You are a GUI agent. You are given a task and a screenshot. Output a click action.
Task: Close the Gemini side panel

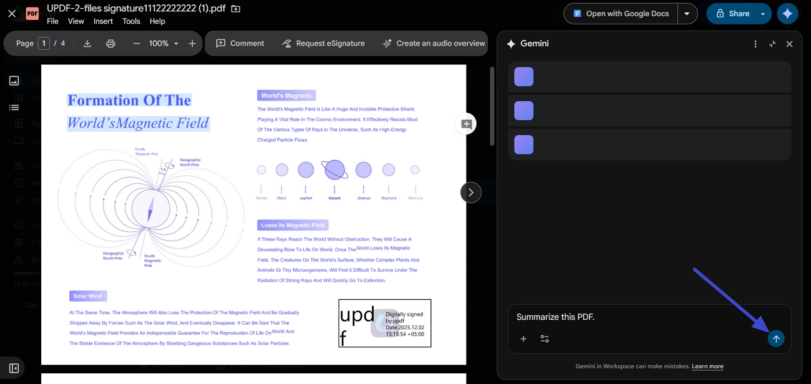pos(789,44)
